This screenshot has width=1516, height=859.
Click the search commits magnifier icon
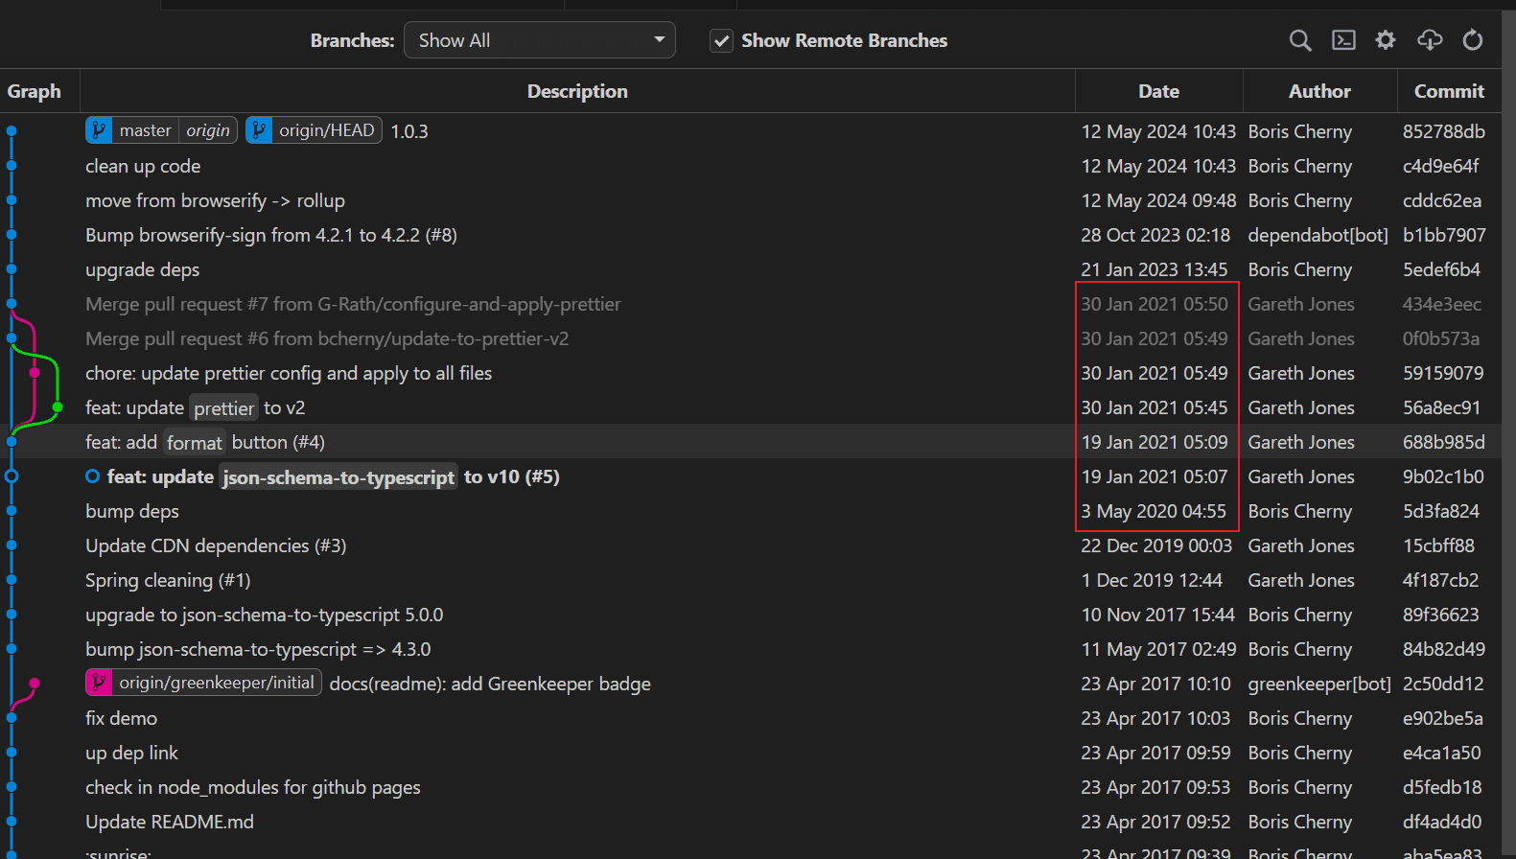1299,40
